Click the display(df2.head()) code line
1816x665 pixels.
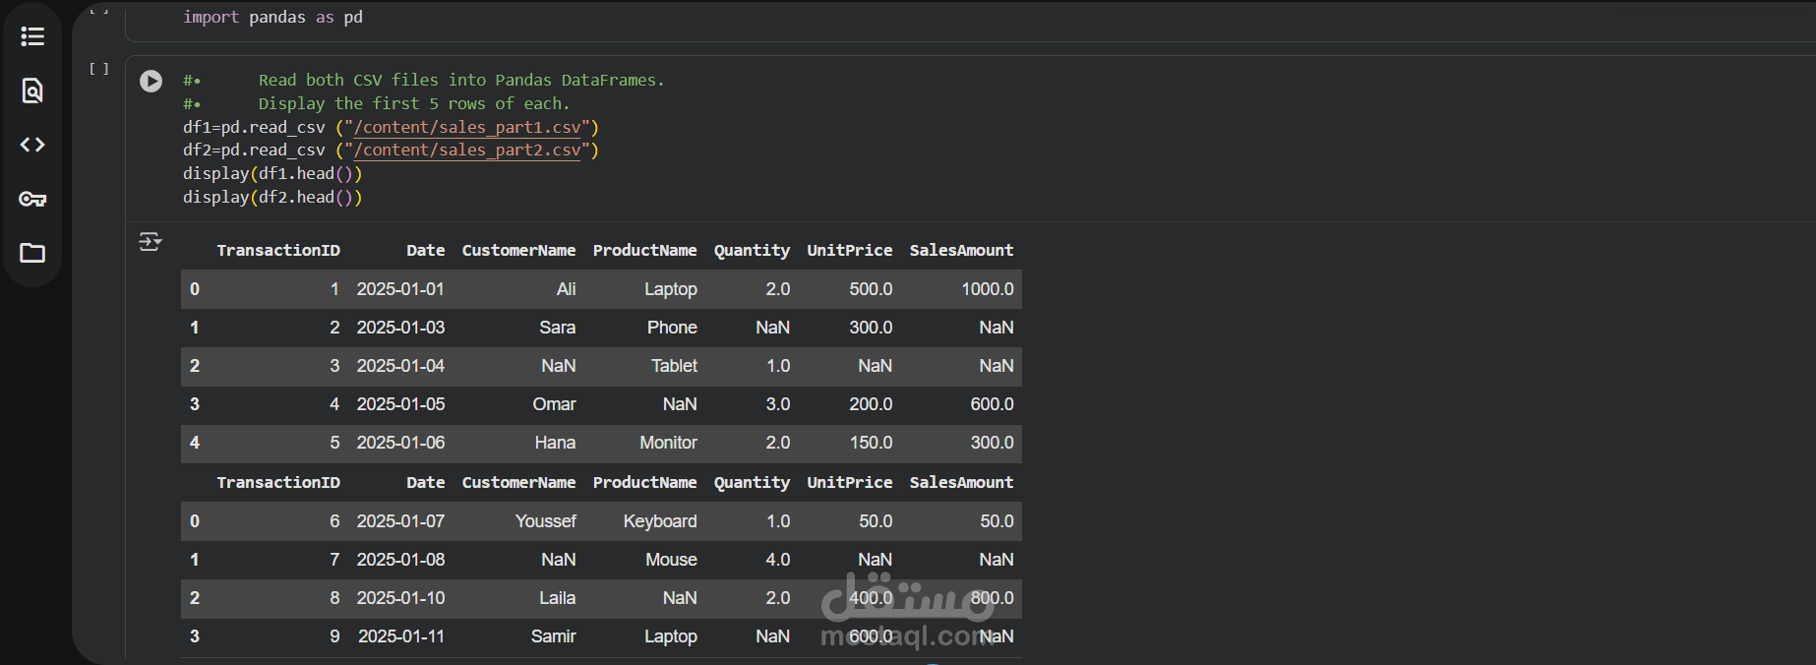click(x=272, y=197)
